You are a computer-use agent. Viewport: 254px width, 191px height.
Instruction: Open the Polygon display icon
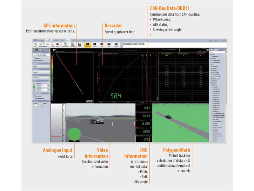point(116,45)
